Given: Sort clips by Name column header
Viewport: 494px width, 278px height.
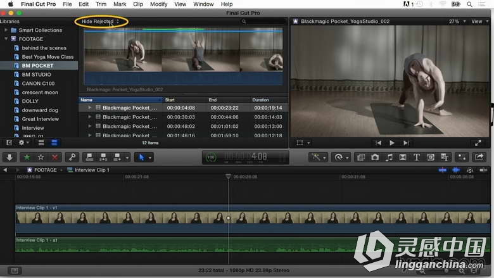Looking at the screenshot, I should click(120, 100).
